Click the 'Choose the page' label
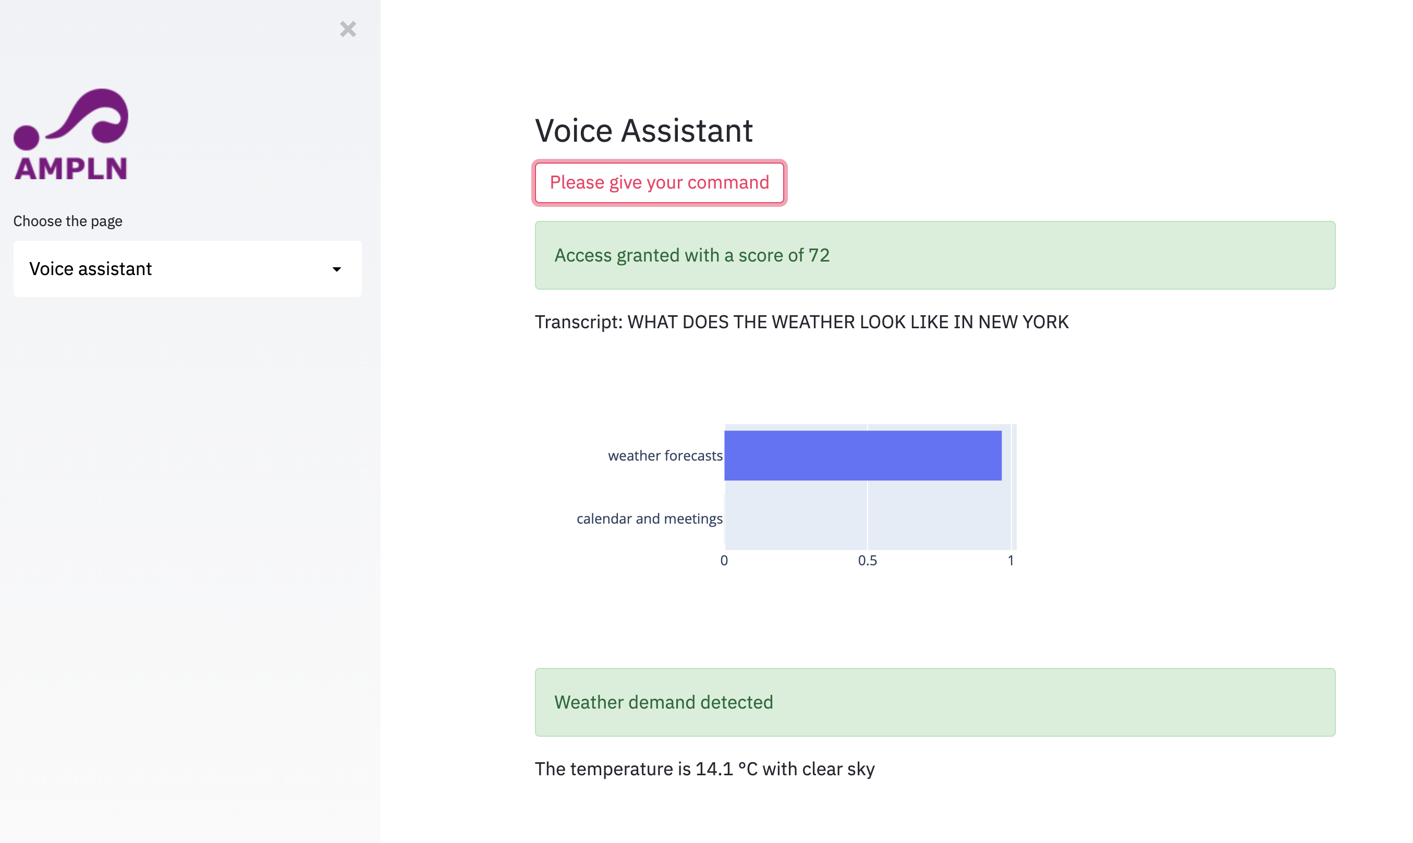1413x843 pixels. [68, 221]
